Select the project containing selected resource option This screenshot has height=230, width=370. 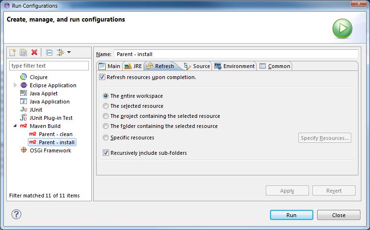tap(106, 116)
